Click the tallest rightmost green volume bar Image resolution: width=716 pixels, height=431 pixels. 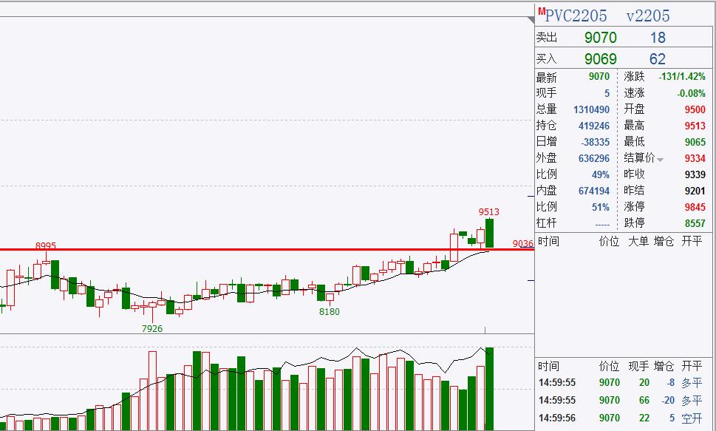pyautogui.click(x=489, y=389)
